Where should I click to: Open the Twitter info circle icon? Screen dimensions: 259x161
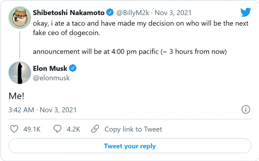(x=245, y=110)
